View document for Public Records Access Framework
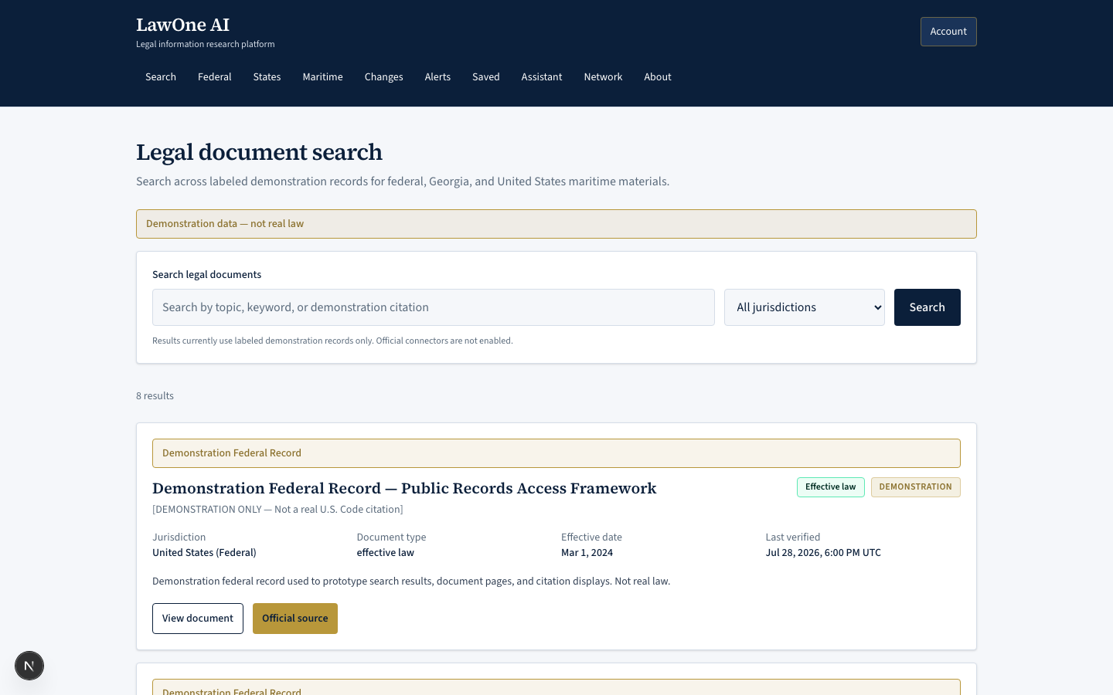 tap(198, 619)
